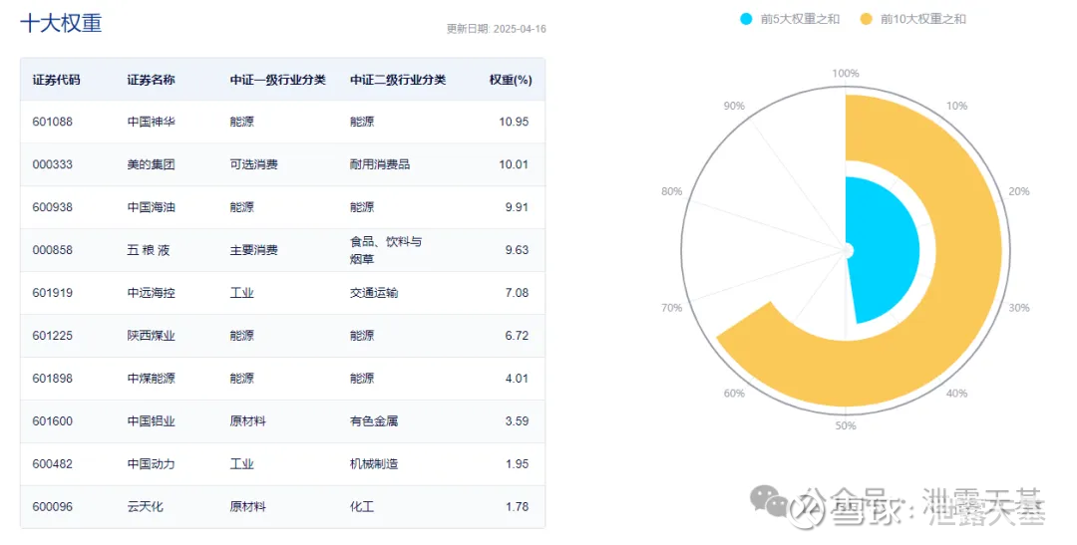Click weight value 4.01

[x=517, y=379]
